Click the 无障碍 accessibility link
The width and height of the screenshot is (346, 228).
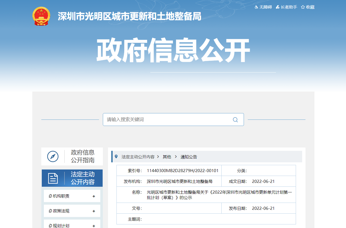263,7
